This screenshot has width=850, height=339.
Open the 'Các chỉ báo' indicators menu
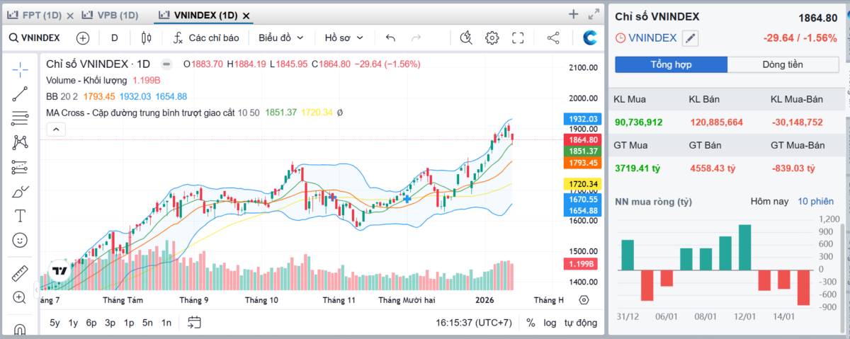pos(205,38)
